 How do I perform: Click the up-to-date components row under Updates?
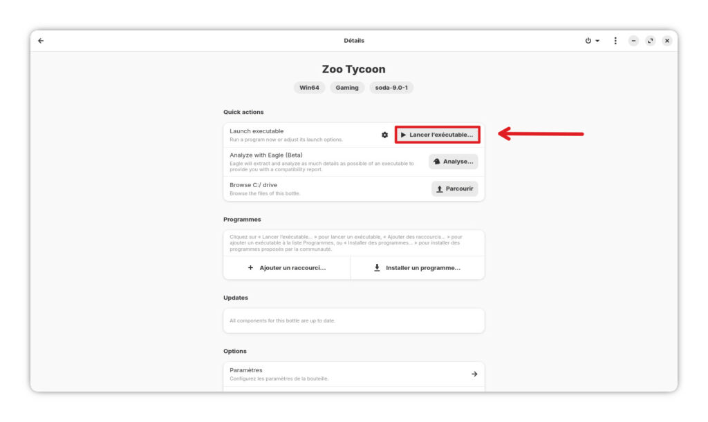coord(353,320)
